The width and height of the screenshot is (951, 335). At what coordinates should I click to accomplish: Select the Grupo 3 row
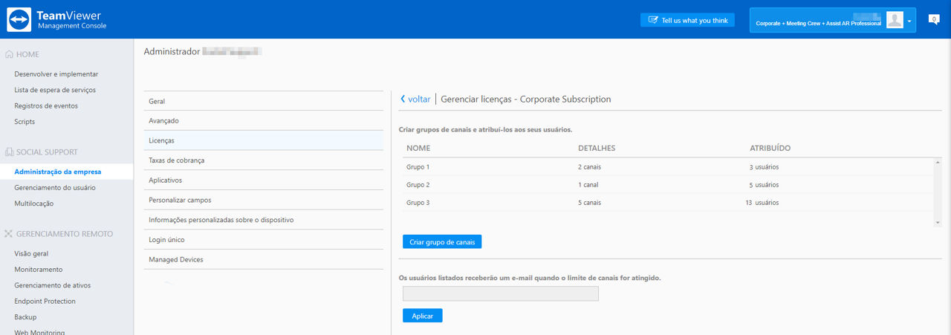[x=668, y=203]
